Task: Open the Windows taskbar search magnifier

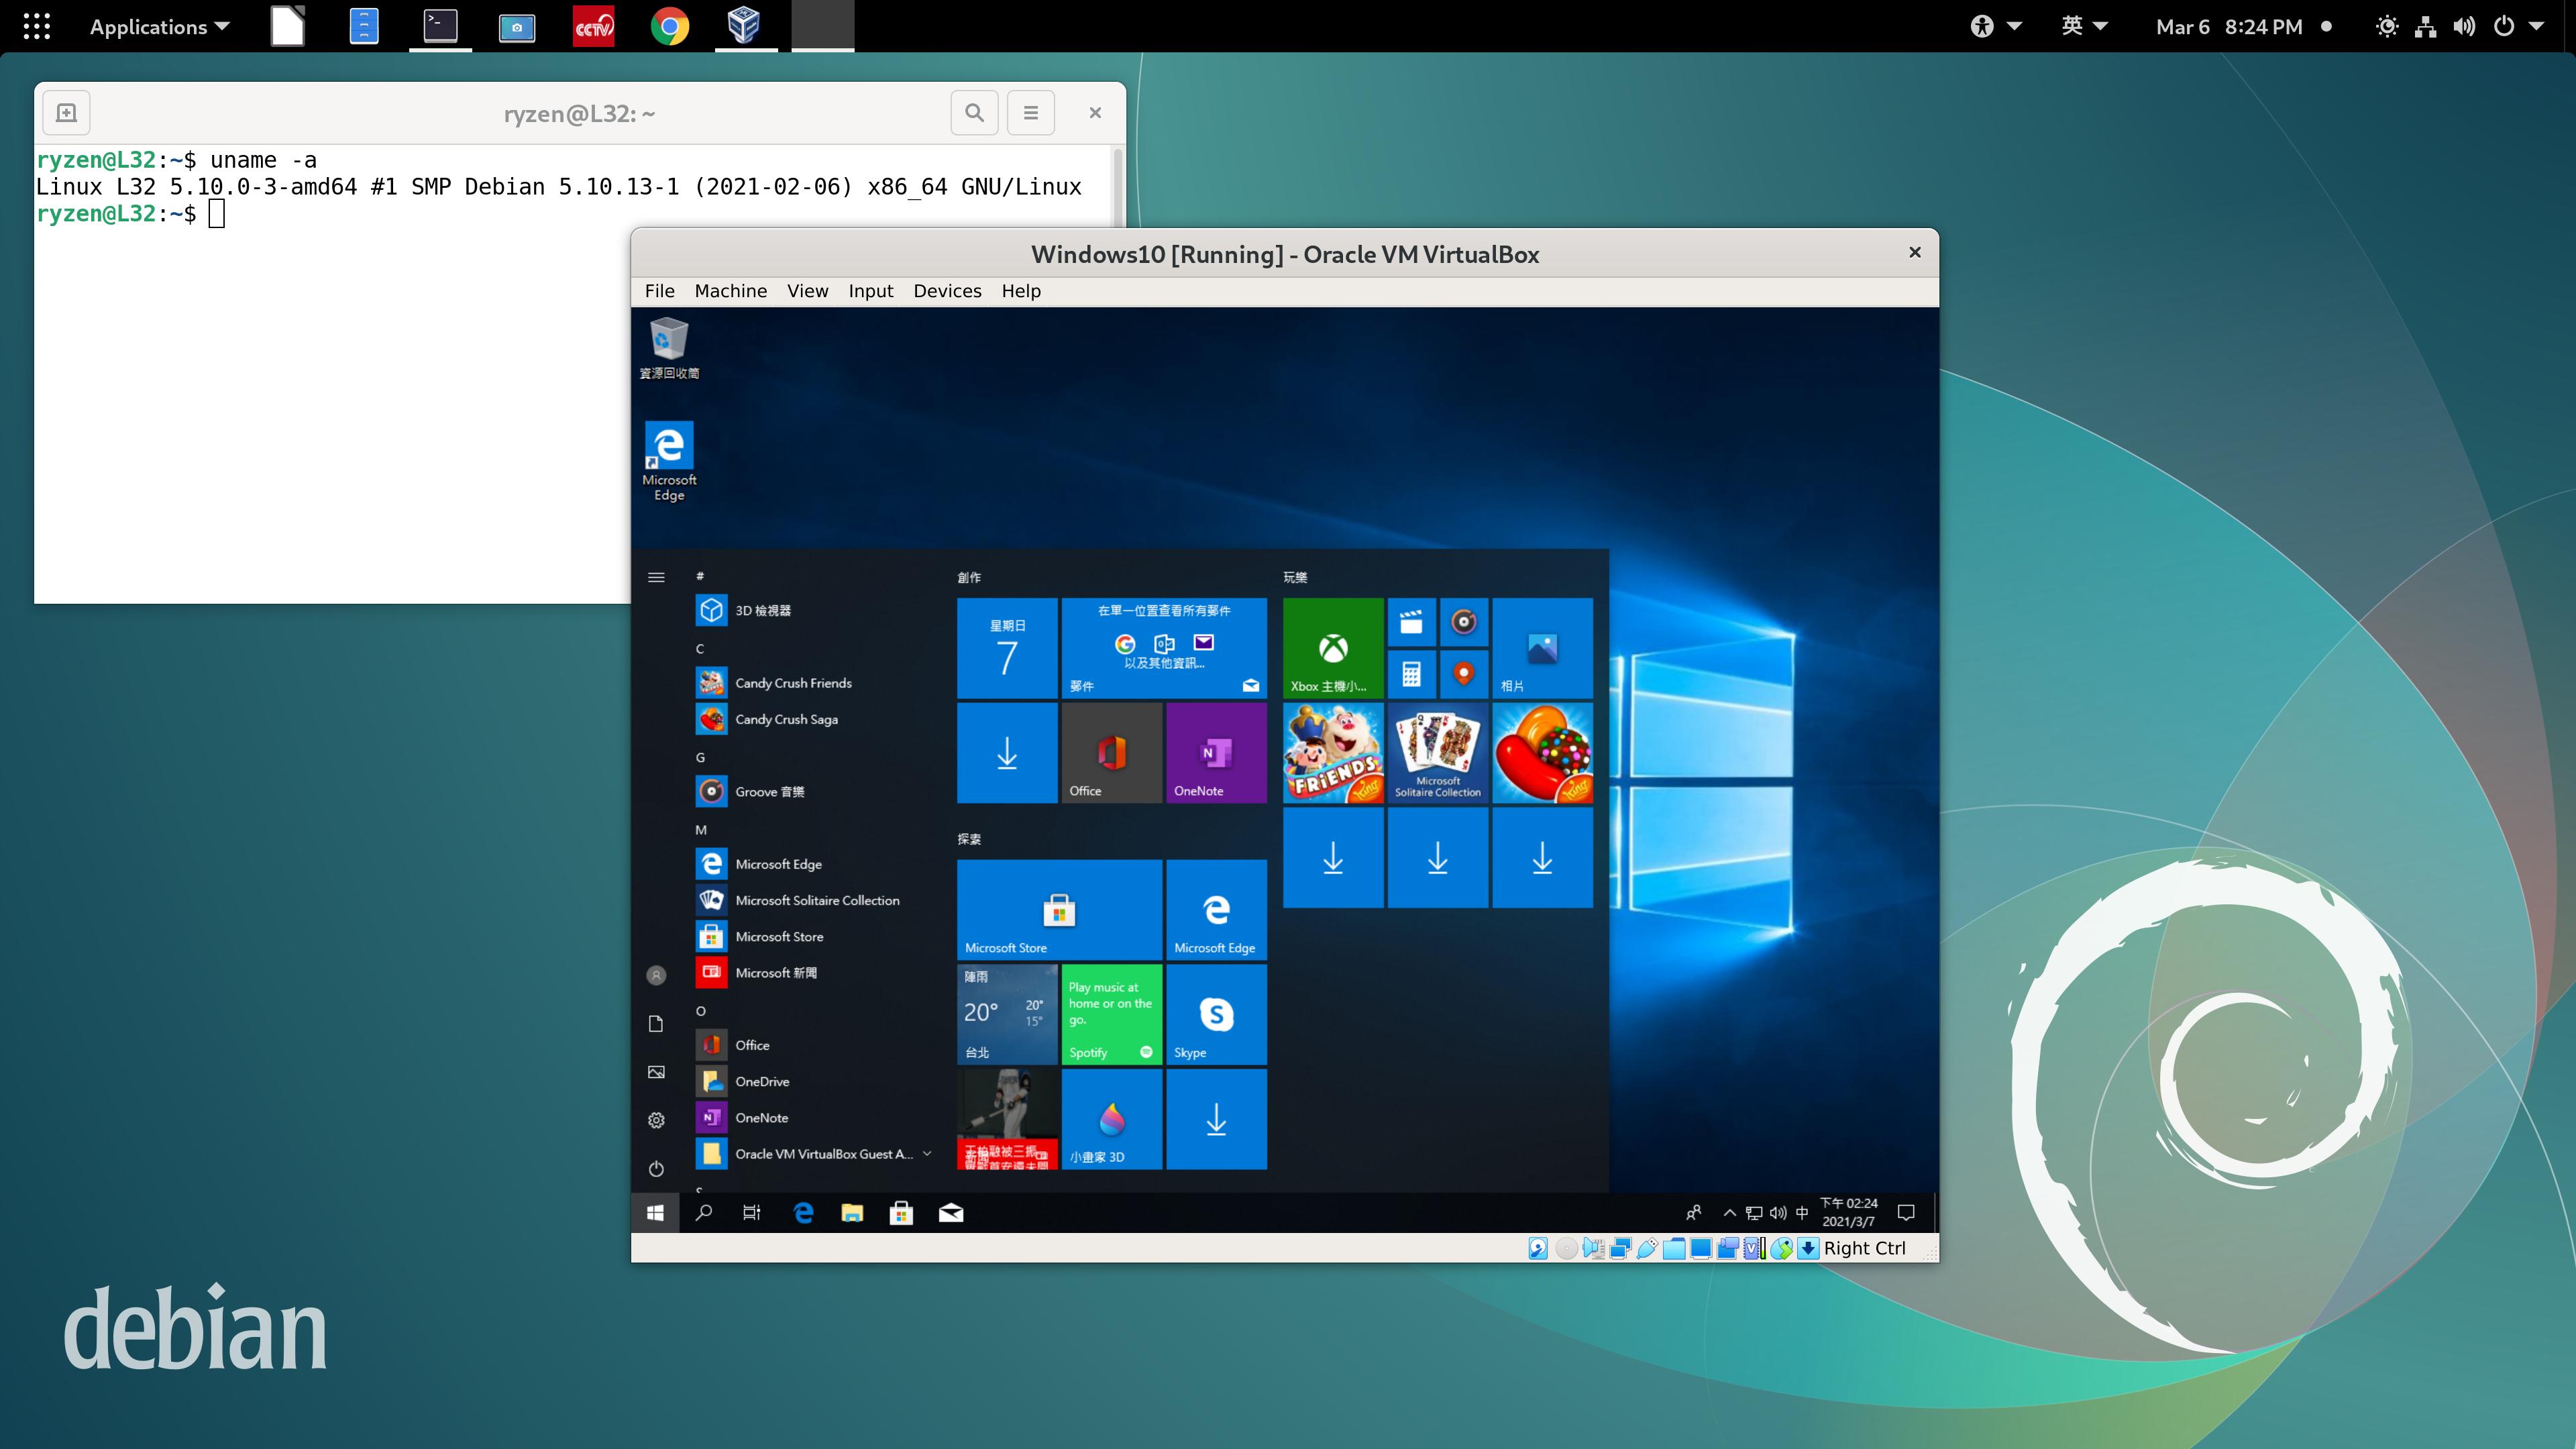Action: pos(704,1213)
